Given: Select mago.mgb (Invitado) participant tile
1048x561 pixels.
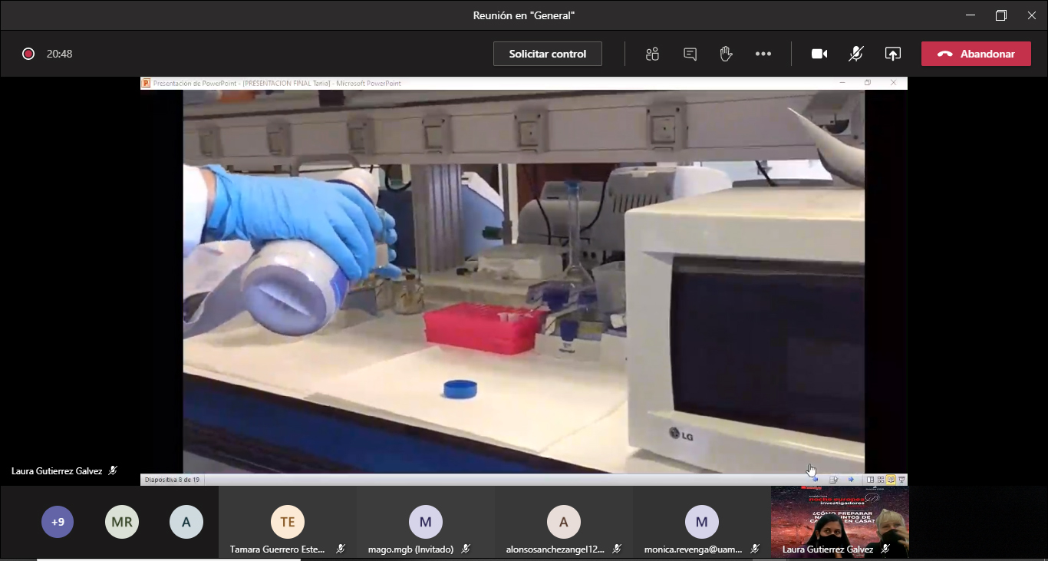Looking at the screenshot, I should click(x=426, y=523).
